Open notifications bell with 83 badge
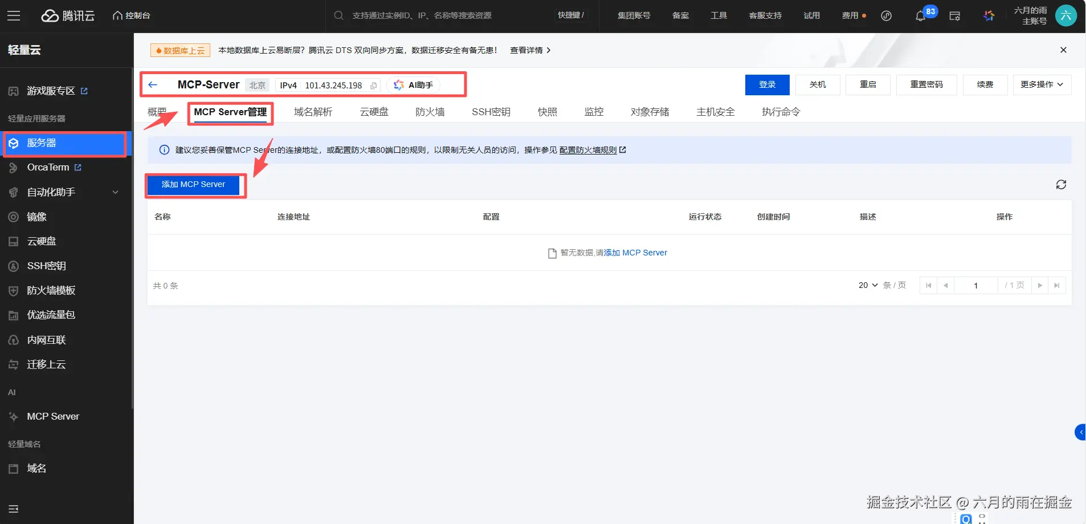 [x=921, y=15]
